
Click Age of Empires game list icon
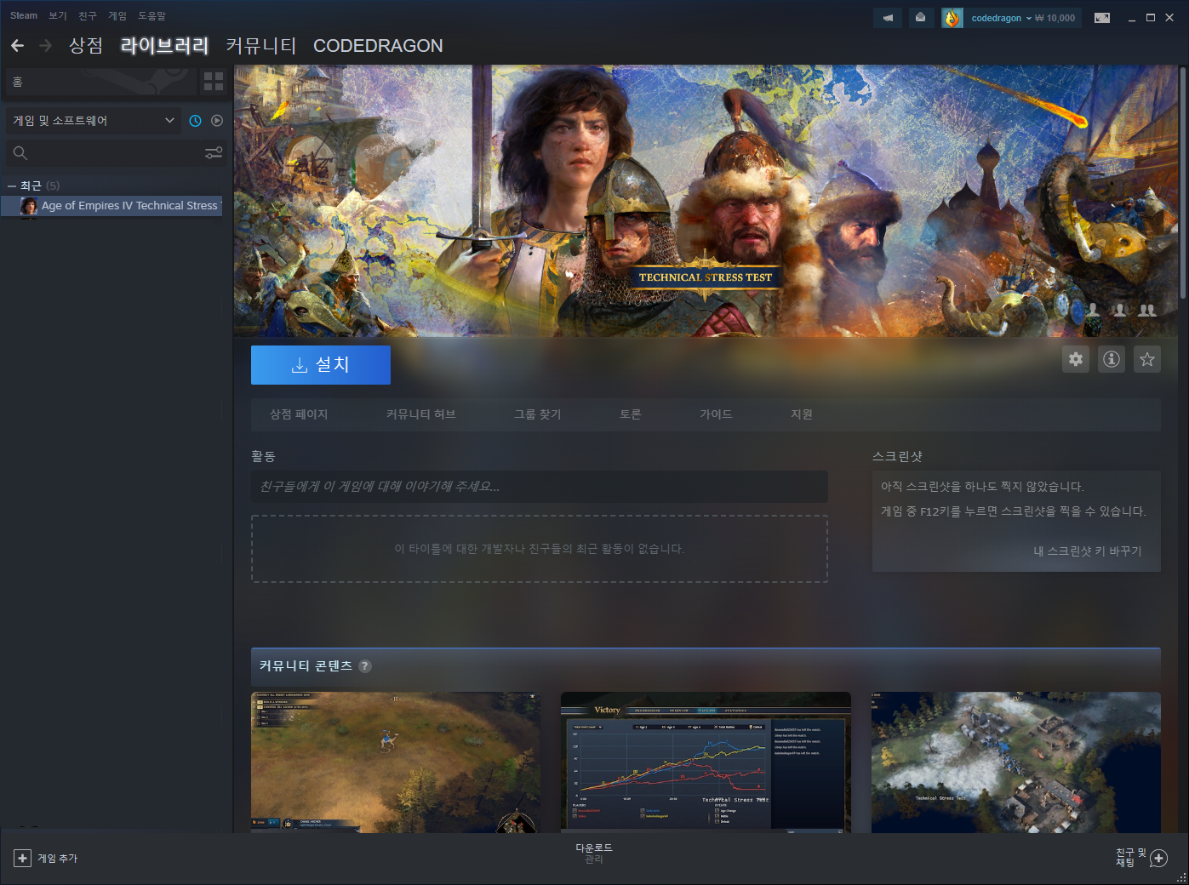[29, 206]
